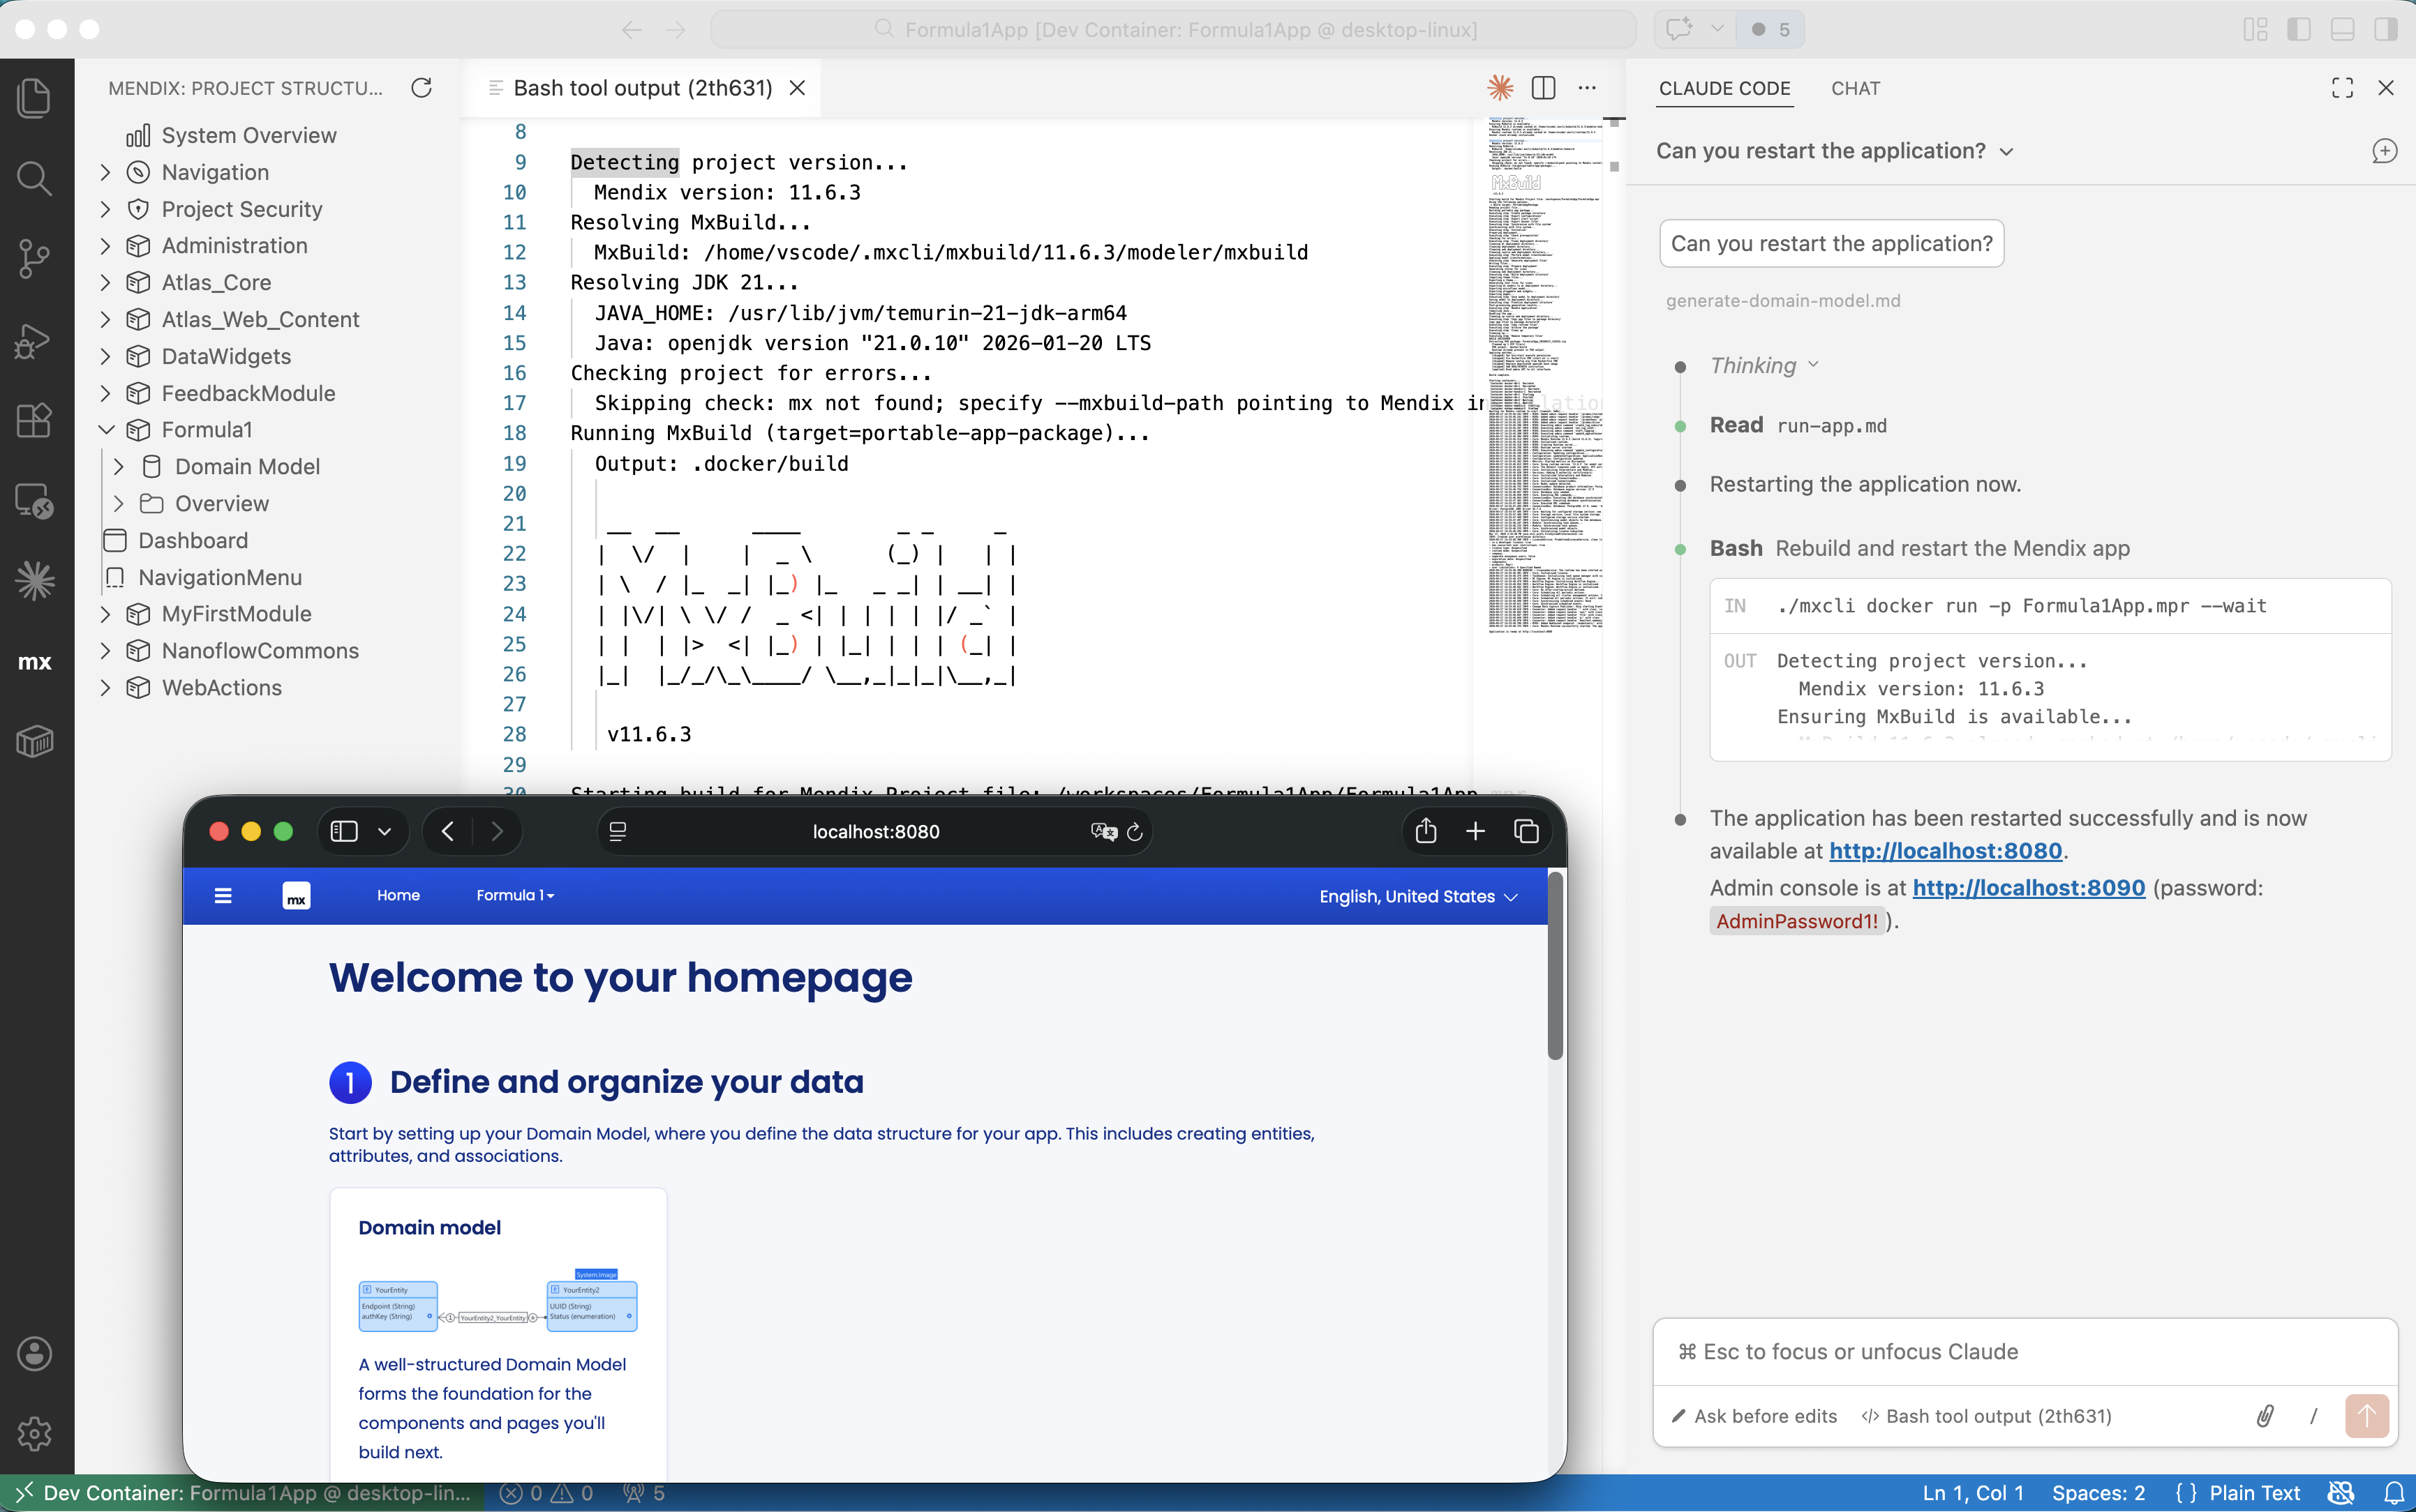Image resolution: width=2416 pixels, height=1512 pixels.
Task: Click the Claude icon in editor toolbar
Action: click(x=1500, y=88)
